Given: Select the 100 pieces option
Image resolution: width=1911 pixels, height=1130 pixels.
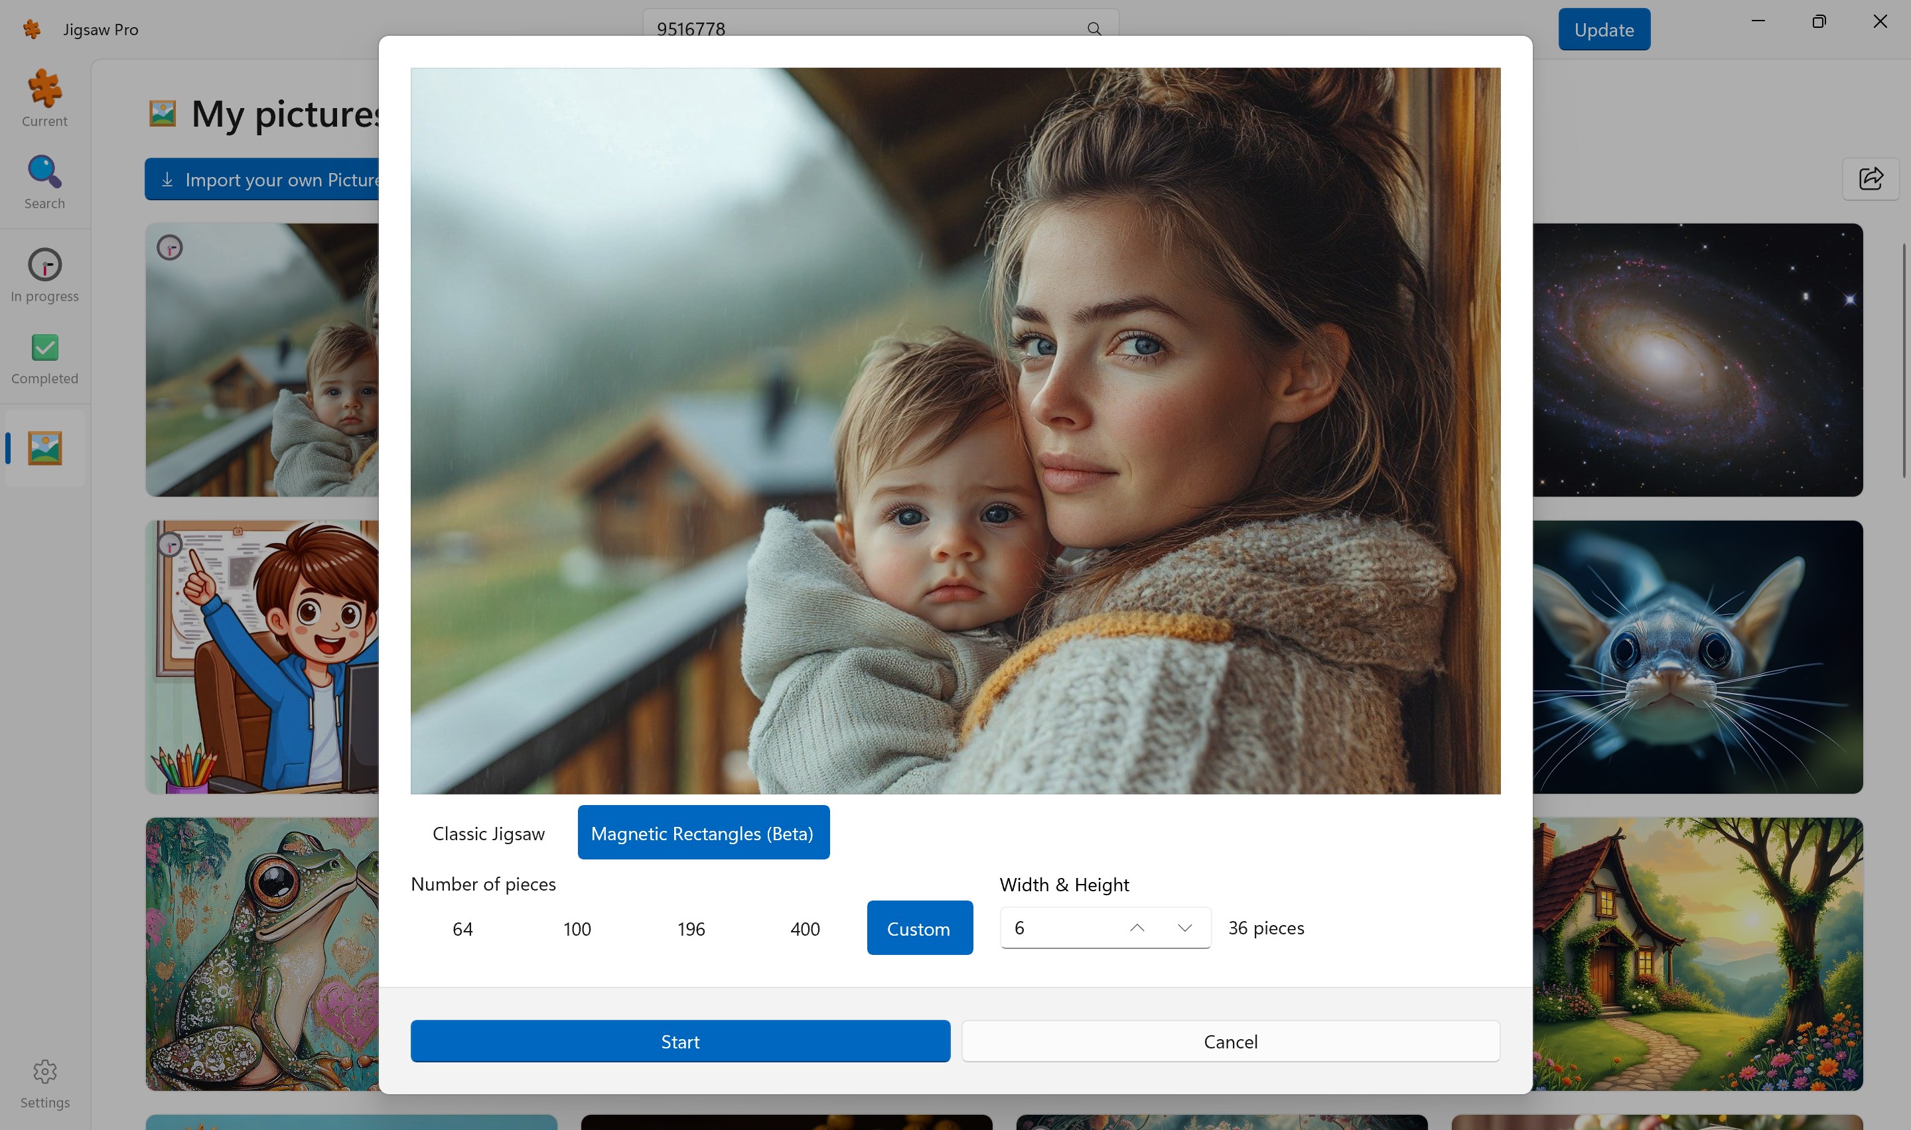Looking at the screenshot, I should tap(577, 928).
